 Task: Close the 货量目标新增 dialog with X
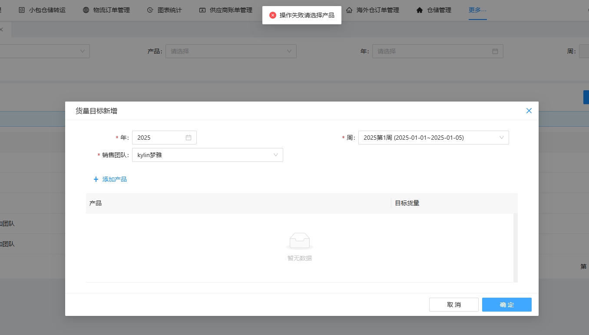click(529, 111)
